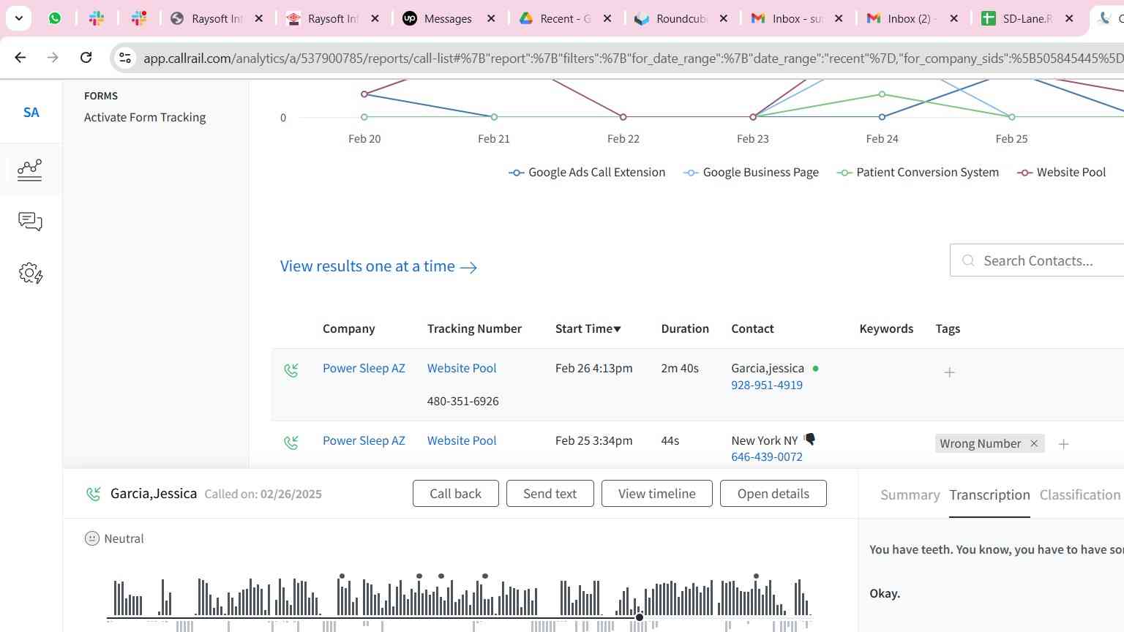Go forward using the browser forward arrow
This screenshot has height=632, width=1124.
coord(53,57)
